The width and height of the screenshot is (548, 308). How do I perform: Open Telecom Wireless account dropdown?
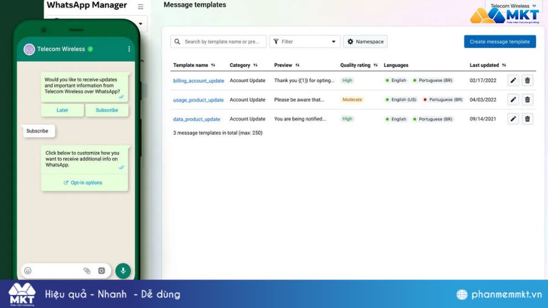[513, 6]
